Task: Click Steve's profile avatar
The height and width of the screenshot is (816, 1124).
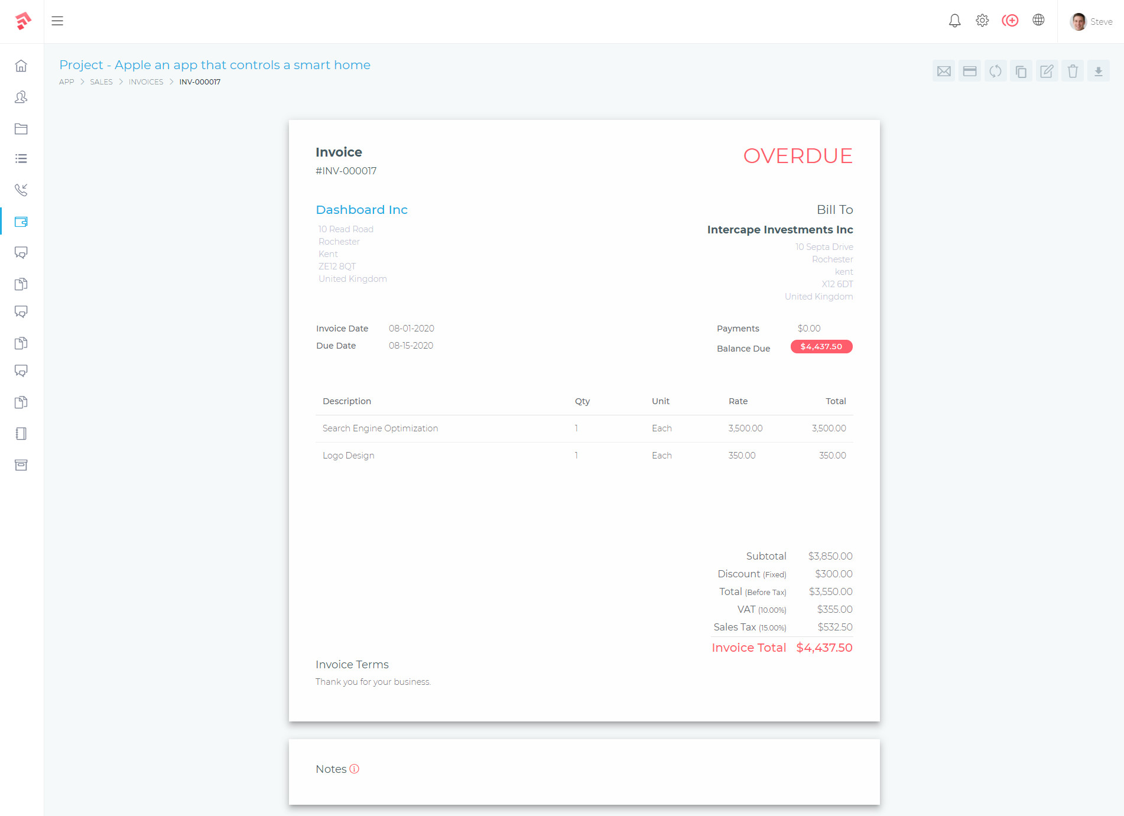Action: coord(1078,21)
